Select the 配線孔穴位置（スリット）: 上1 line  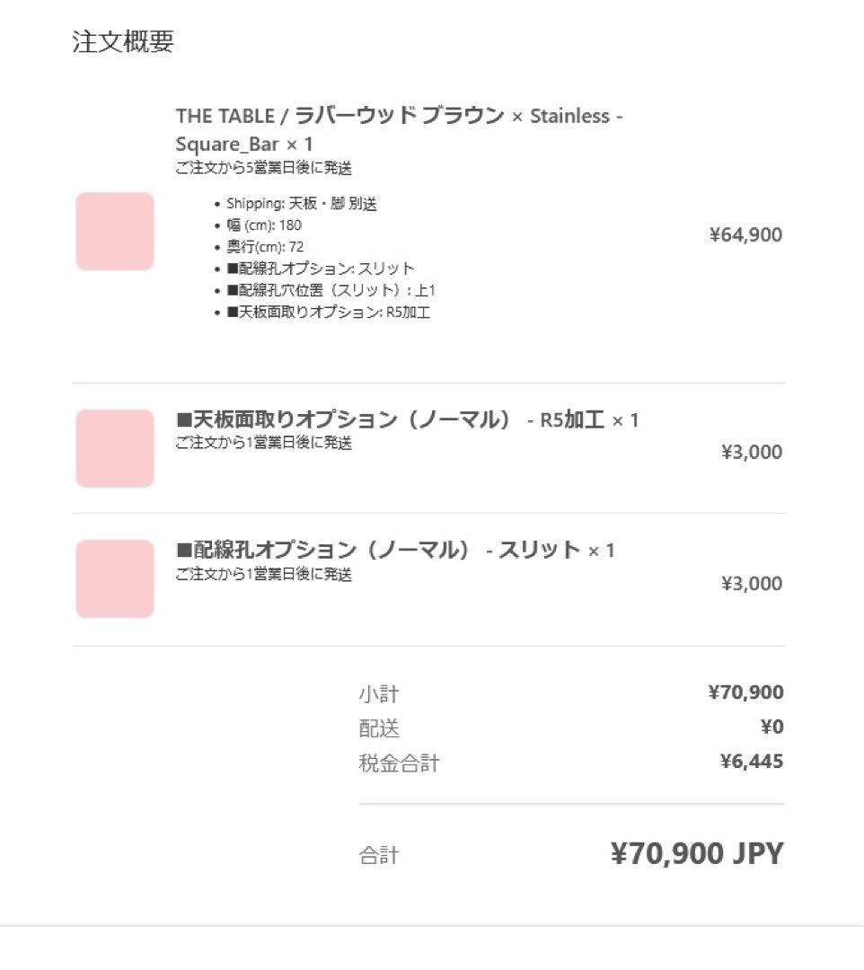(331, 290)
